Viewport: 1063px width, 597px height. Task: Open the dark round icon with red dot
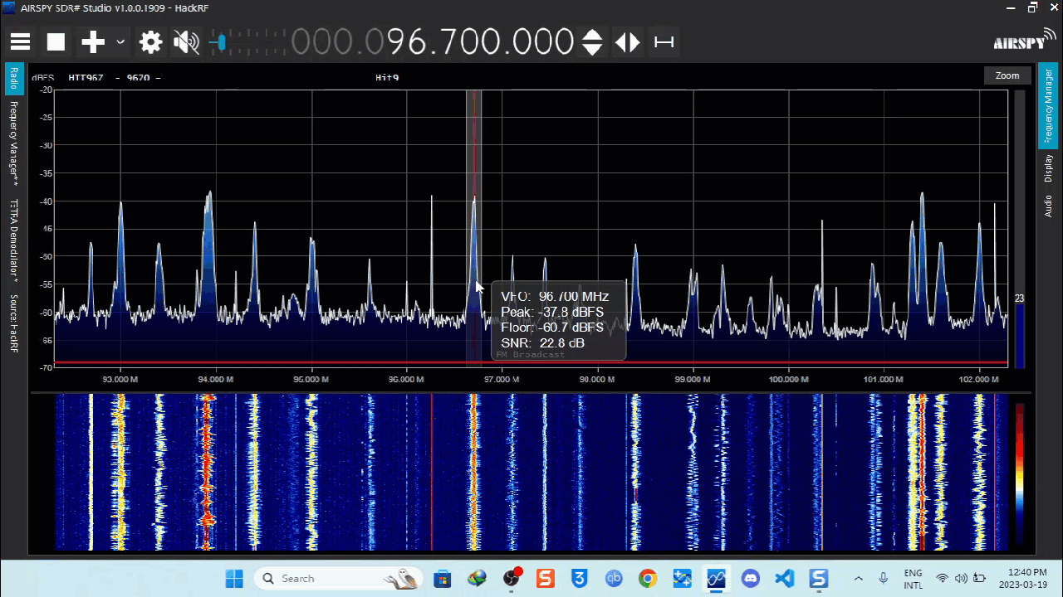(512, 578)
